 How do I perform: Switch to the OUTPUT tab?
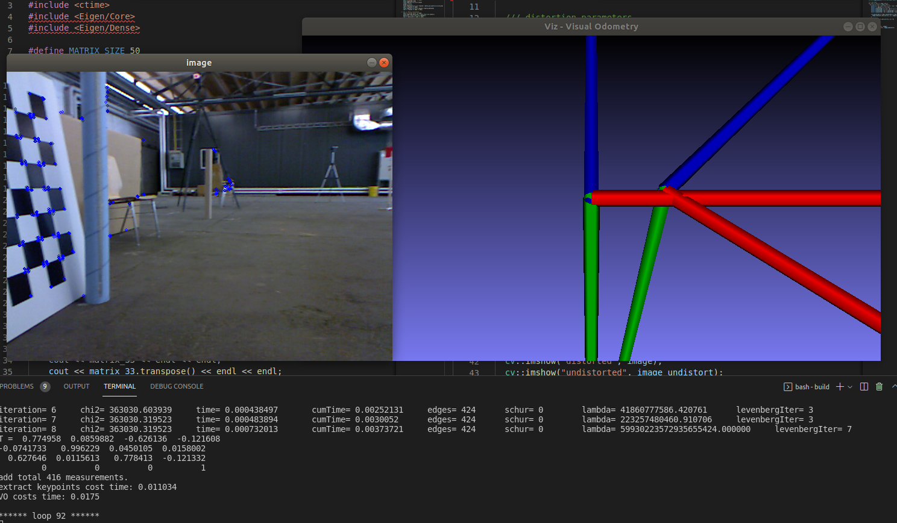pos(77,386)
